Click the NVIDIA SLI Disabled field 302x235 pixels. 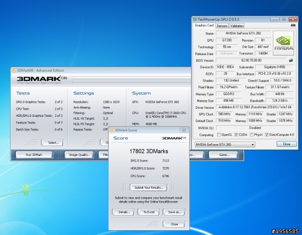(255, 128)
